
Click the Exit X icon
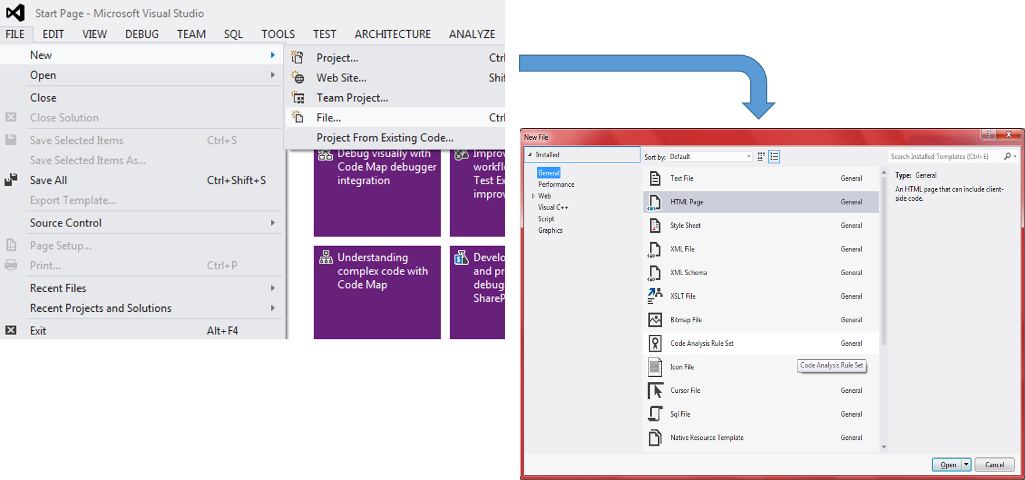point(11,330)
